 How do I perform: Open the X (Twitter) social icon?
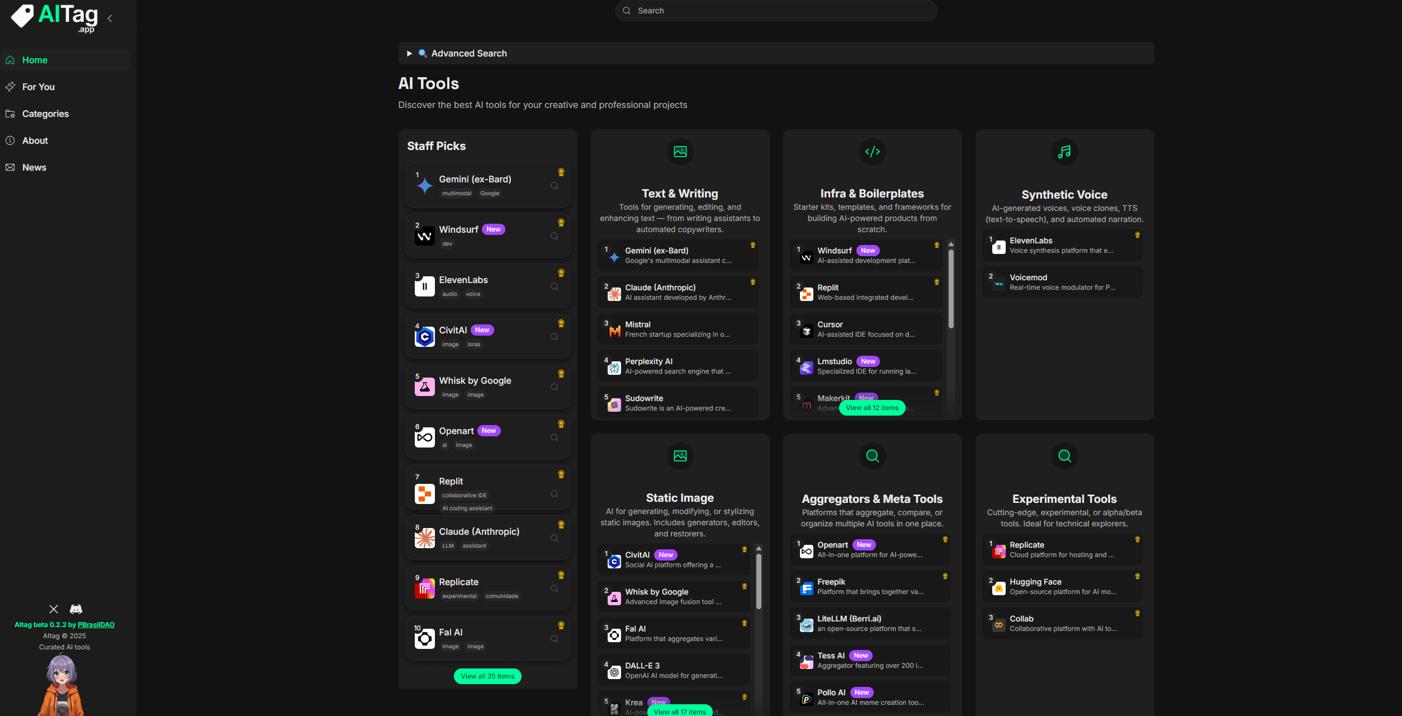point(54,609)
